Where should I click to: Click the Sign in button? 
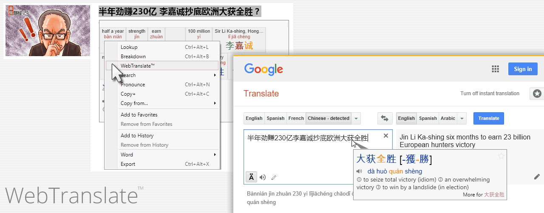click(x=523, y=69)
